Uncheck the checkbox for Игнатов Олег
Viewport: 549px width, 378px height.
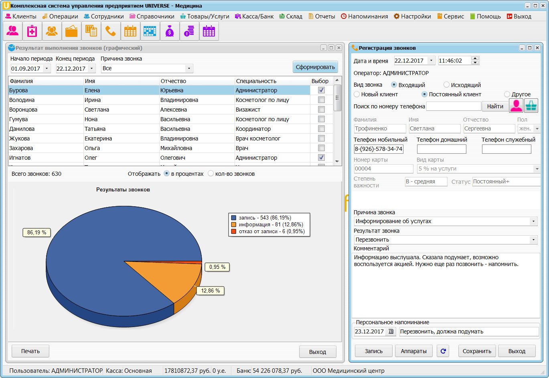click(321, 158)
